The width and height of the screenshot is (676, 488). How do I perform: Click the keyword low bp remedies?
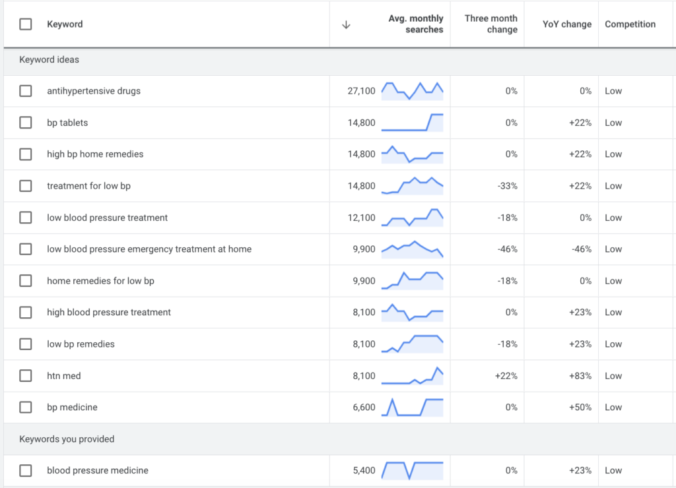point(81,344)
